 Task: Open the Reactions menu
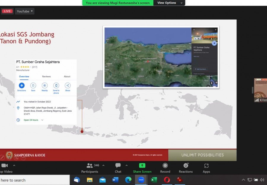coord(186,168)
